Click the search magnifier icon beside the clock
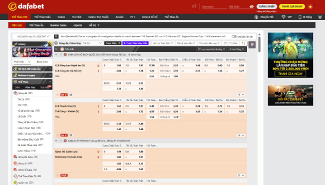 [x=56, y=36]
